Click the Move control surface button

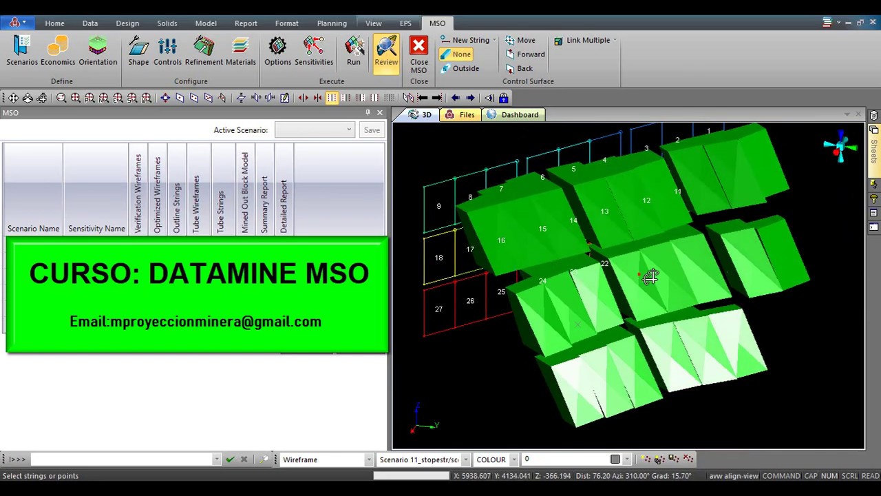pos(520,40)
